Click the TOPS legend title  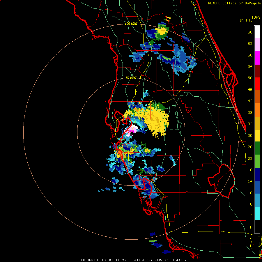pyautogui.click(x=256, y=17)
